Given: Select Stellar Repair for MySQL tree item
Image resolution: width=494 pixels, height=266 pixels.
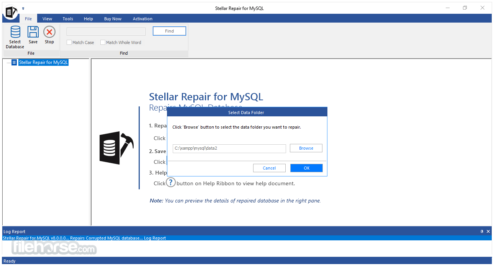Looking at the screenshot, I should tap(43, 62).
